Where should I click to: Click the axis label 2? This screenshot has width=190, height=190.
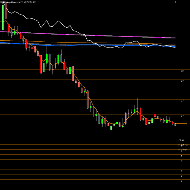click(x=182, y=176)
